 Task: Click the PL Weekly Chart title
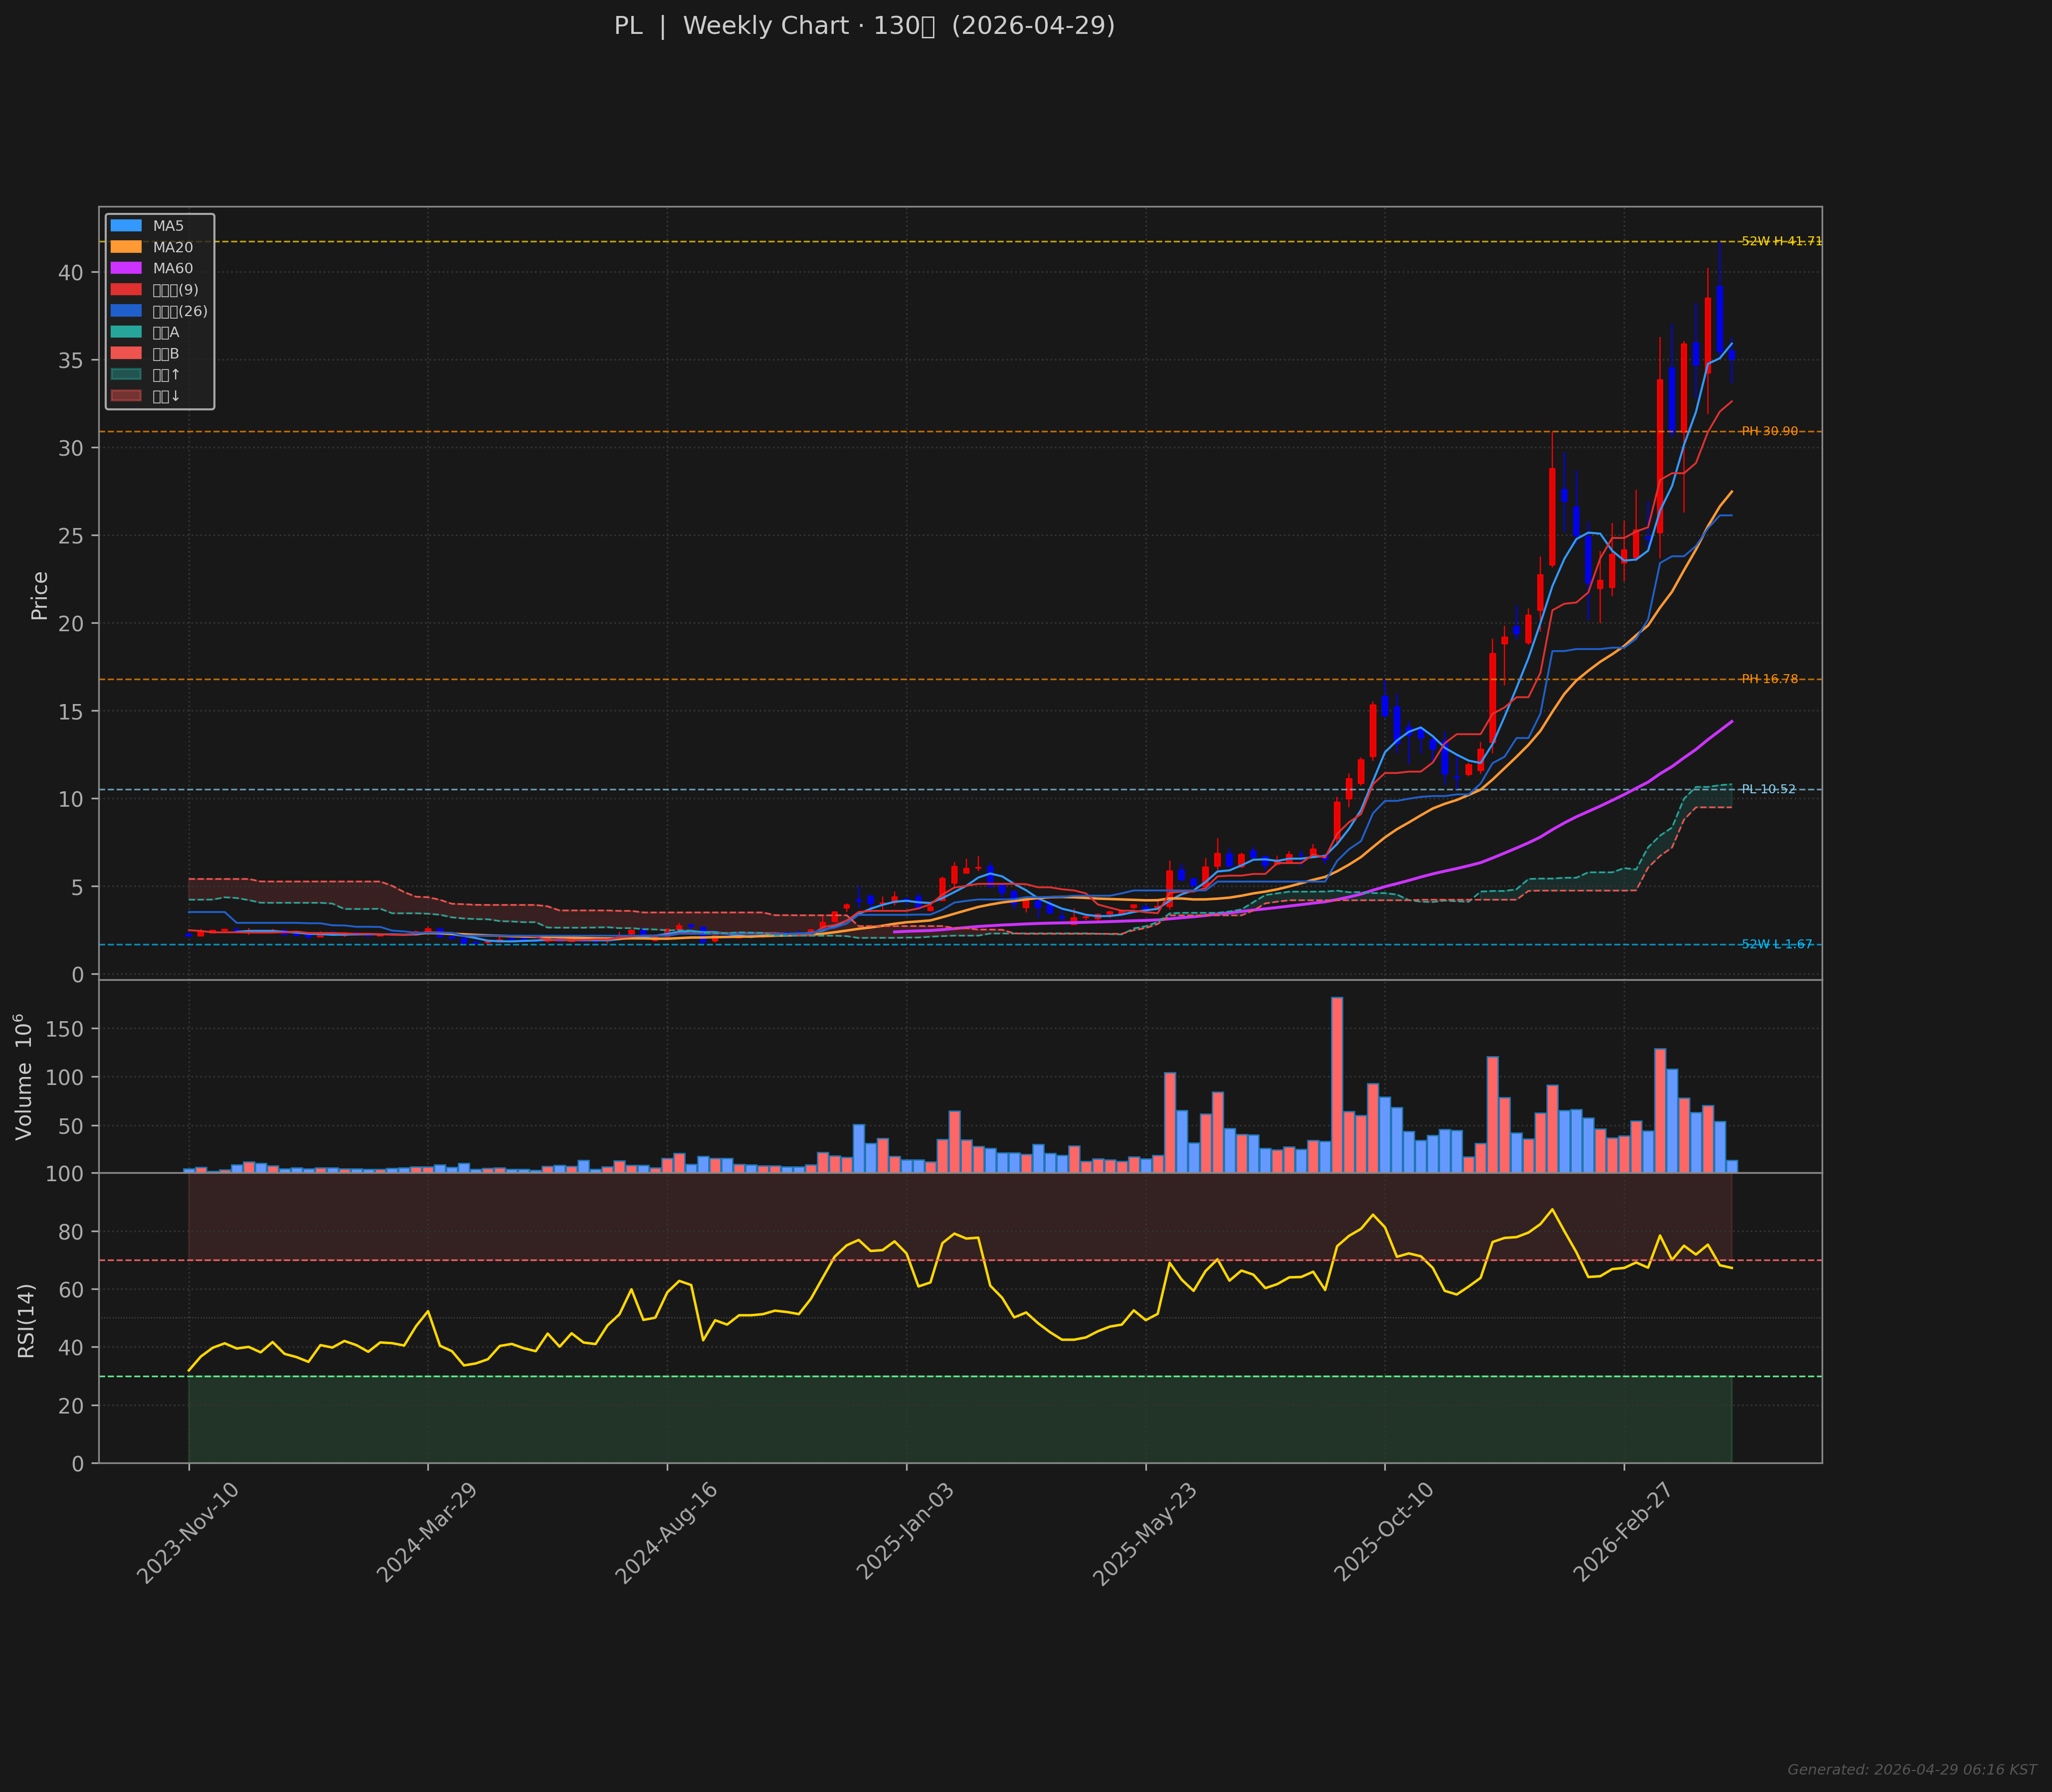(x=864, y=26)
